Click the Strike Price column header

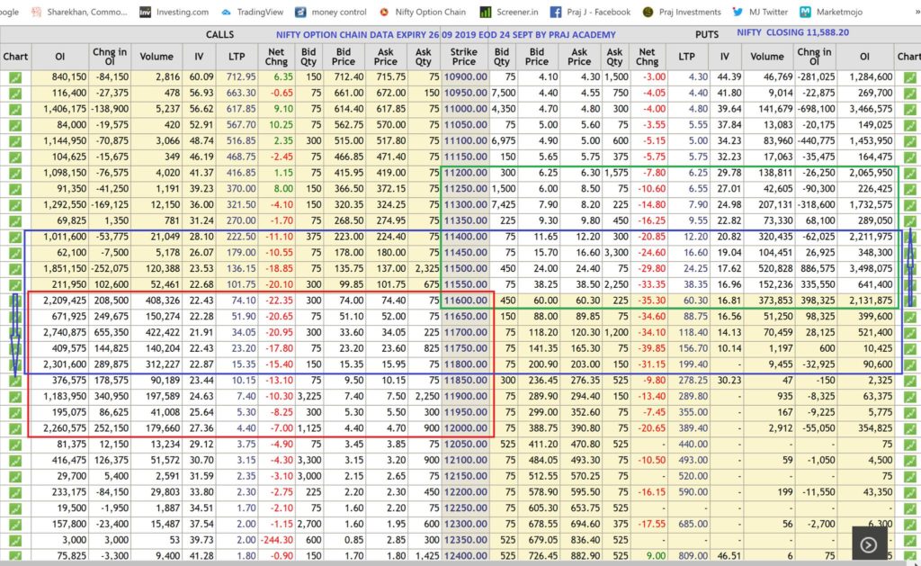pos(464,57)
